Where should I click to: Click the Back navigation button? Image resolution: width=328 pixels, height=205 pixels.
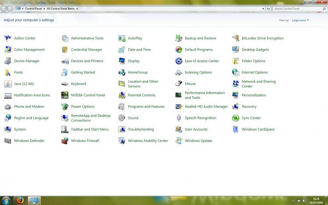3,9
